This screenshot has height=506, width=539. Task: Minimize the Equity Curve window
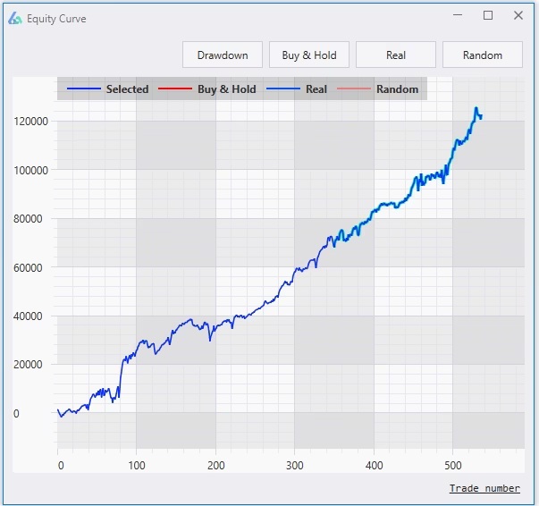coord(458,15)
